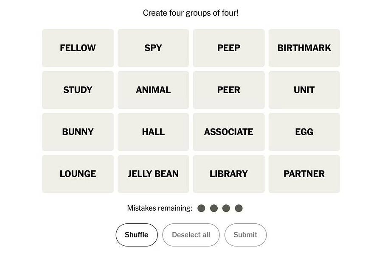Viewport: 382px width, 267px height.
Task: Select the HALL tile
Action: [x=153, y=132]
